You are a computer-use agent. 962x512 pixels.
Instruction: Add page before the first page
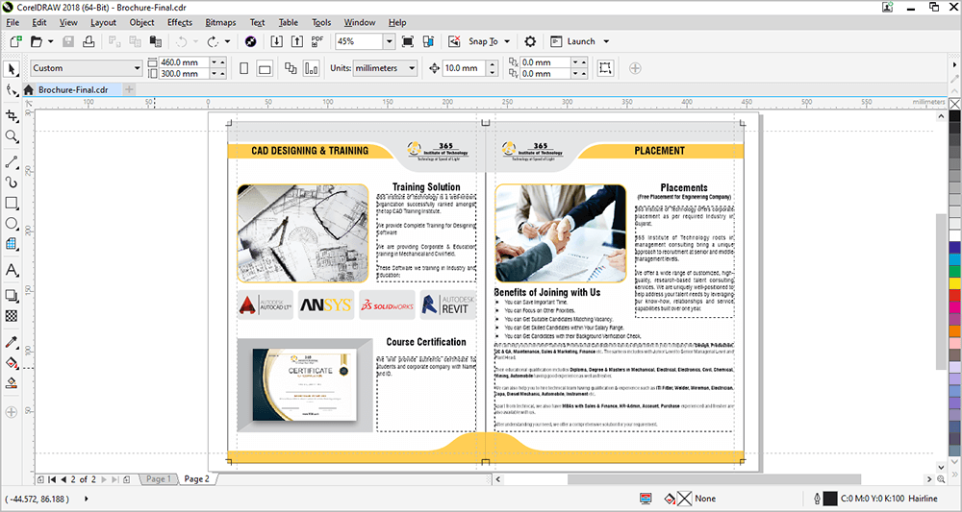click(x=40, y=479)
